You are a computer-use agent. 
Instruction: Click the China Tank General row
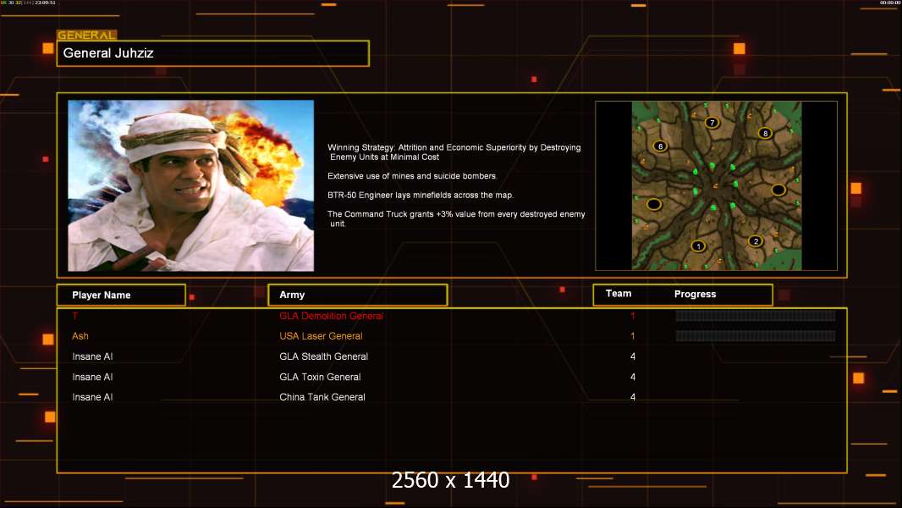click(322, 397)
